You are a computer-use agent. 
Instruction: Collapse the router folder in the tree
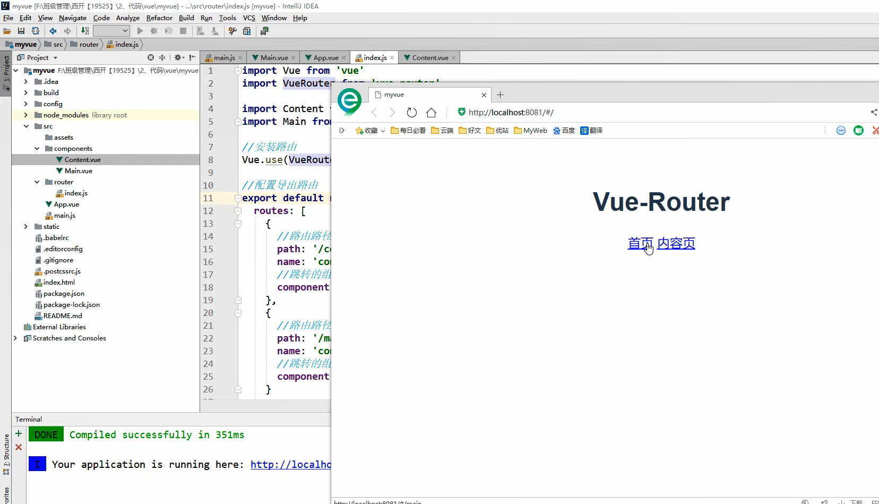tap(37, 182)
